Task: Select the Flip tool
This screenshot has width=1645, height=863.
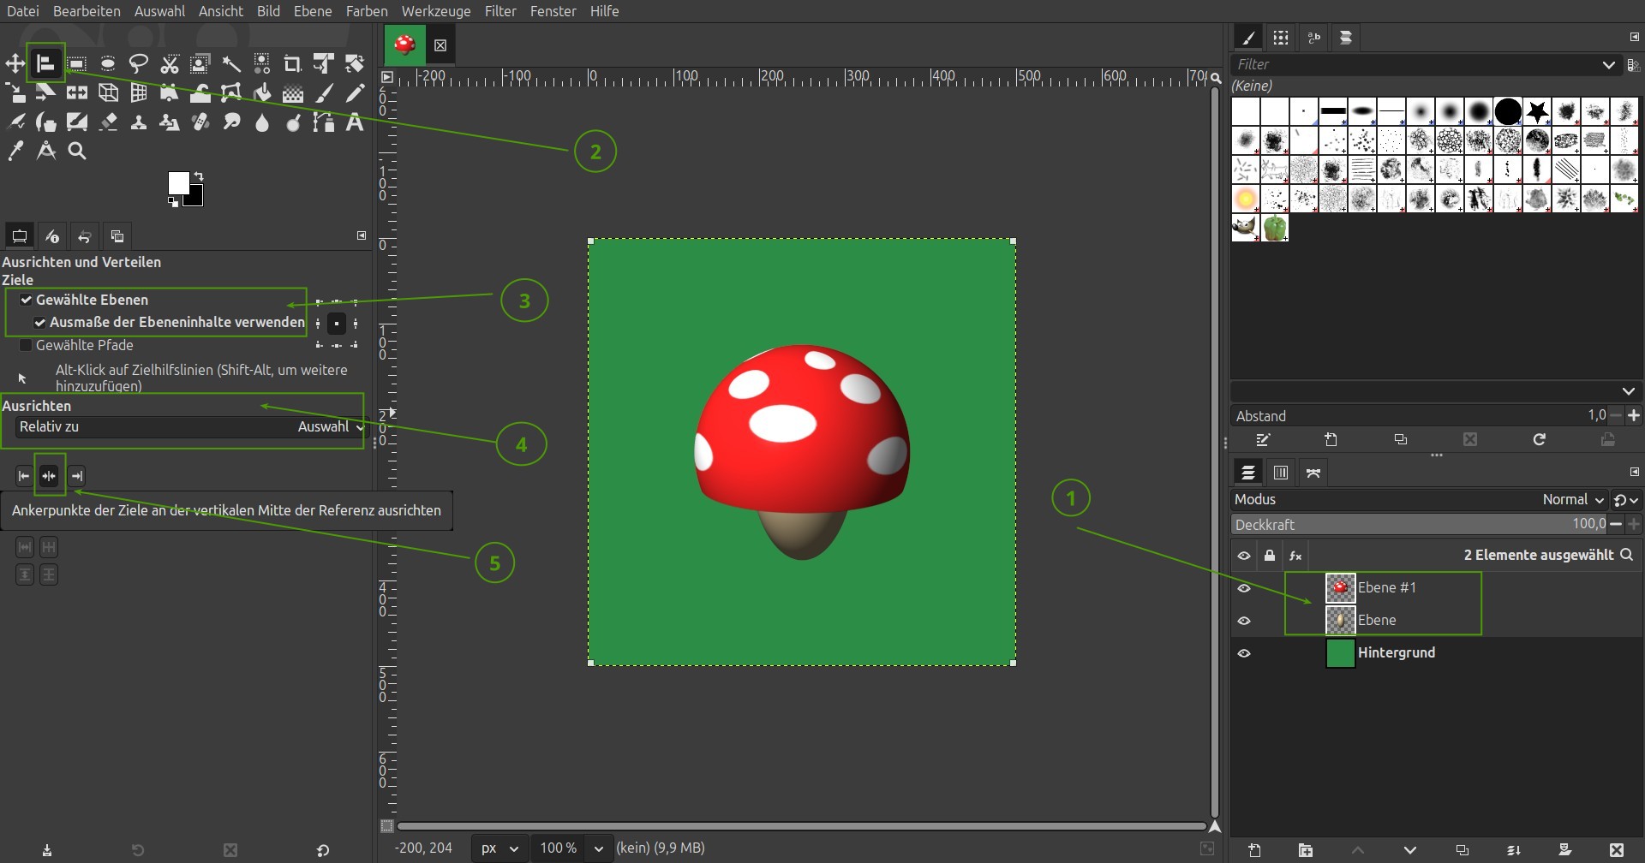Action: point(77,92)
